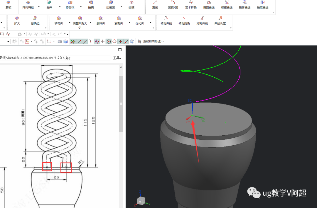317x208 pixels.
Task: Expand the 移动面 dropdown arrow
Action: (70, 23)
